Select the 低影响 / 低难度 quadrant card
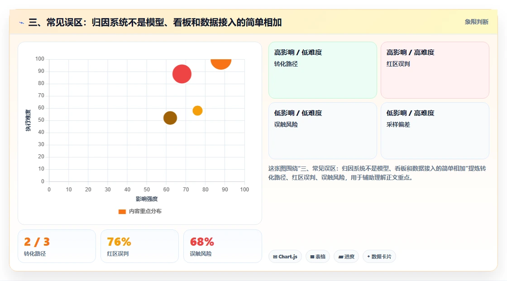Viewport: 507px width, 281px height. tap(323, 131)
